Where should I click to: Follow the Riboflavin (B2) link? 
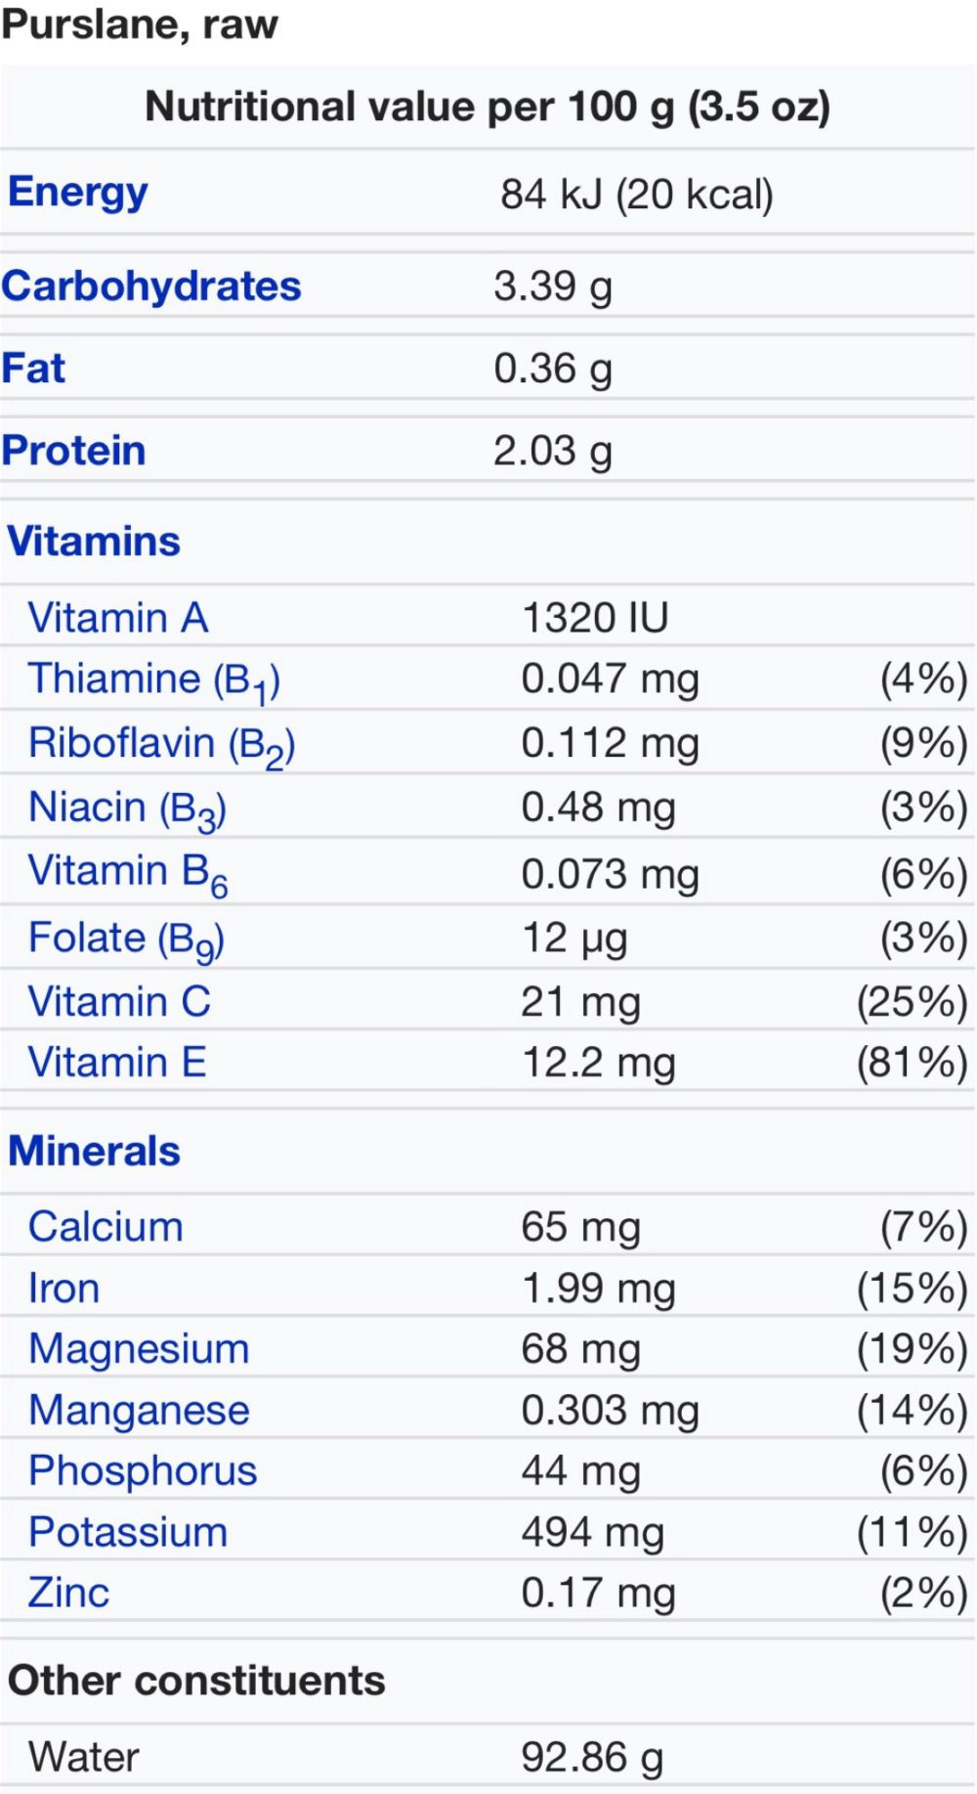tap(162, 746)
